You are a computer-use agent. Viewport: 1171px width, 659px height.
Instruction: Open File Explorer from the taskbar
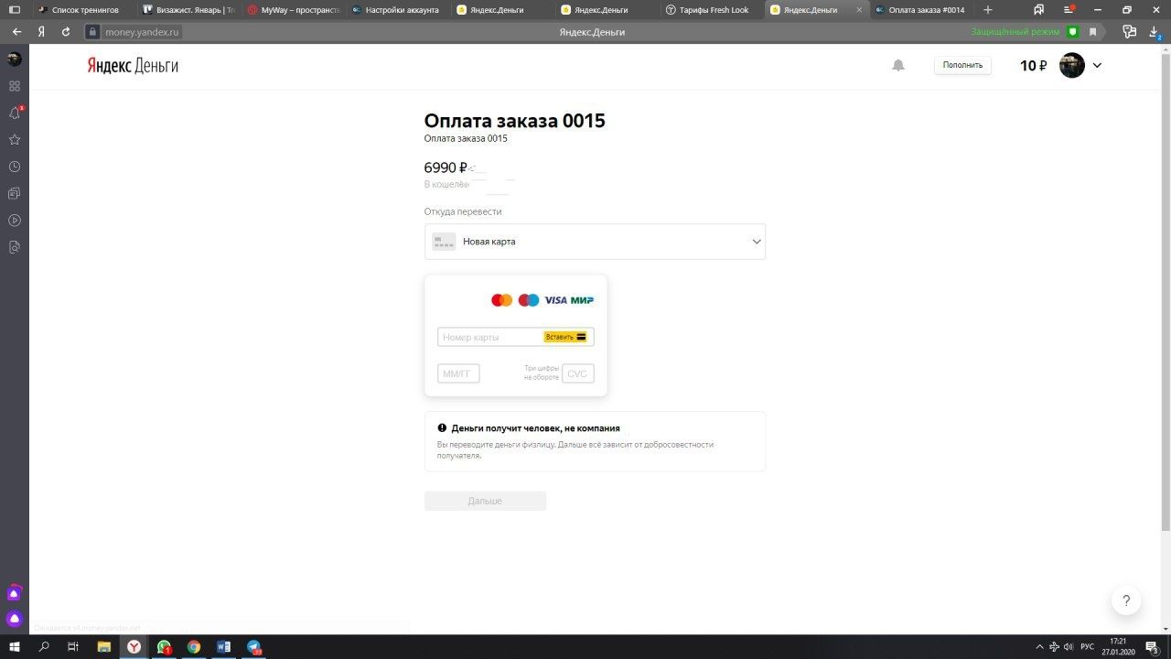(103, 646)
